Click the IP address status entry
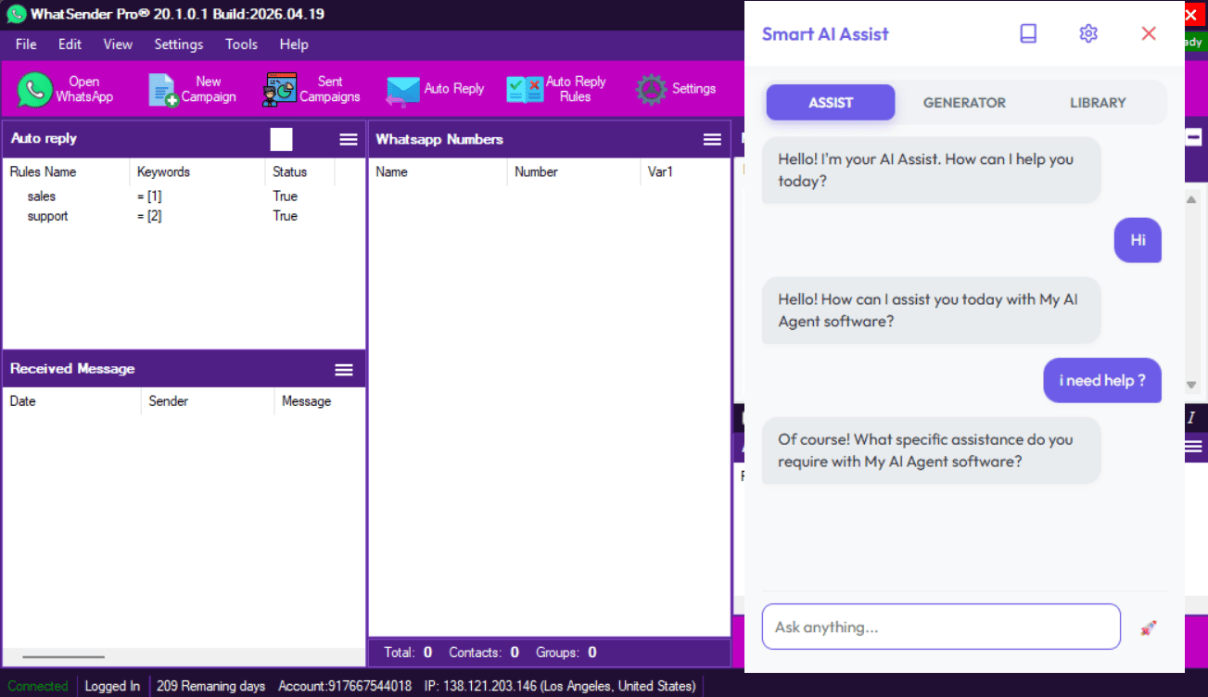1208x697 pixels. click(560, 686)
